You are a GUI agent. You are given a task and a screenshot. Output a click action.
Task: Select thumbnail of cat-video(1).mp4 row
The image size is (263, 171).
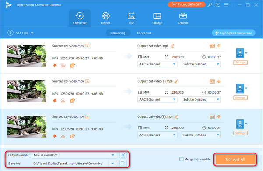27,91
